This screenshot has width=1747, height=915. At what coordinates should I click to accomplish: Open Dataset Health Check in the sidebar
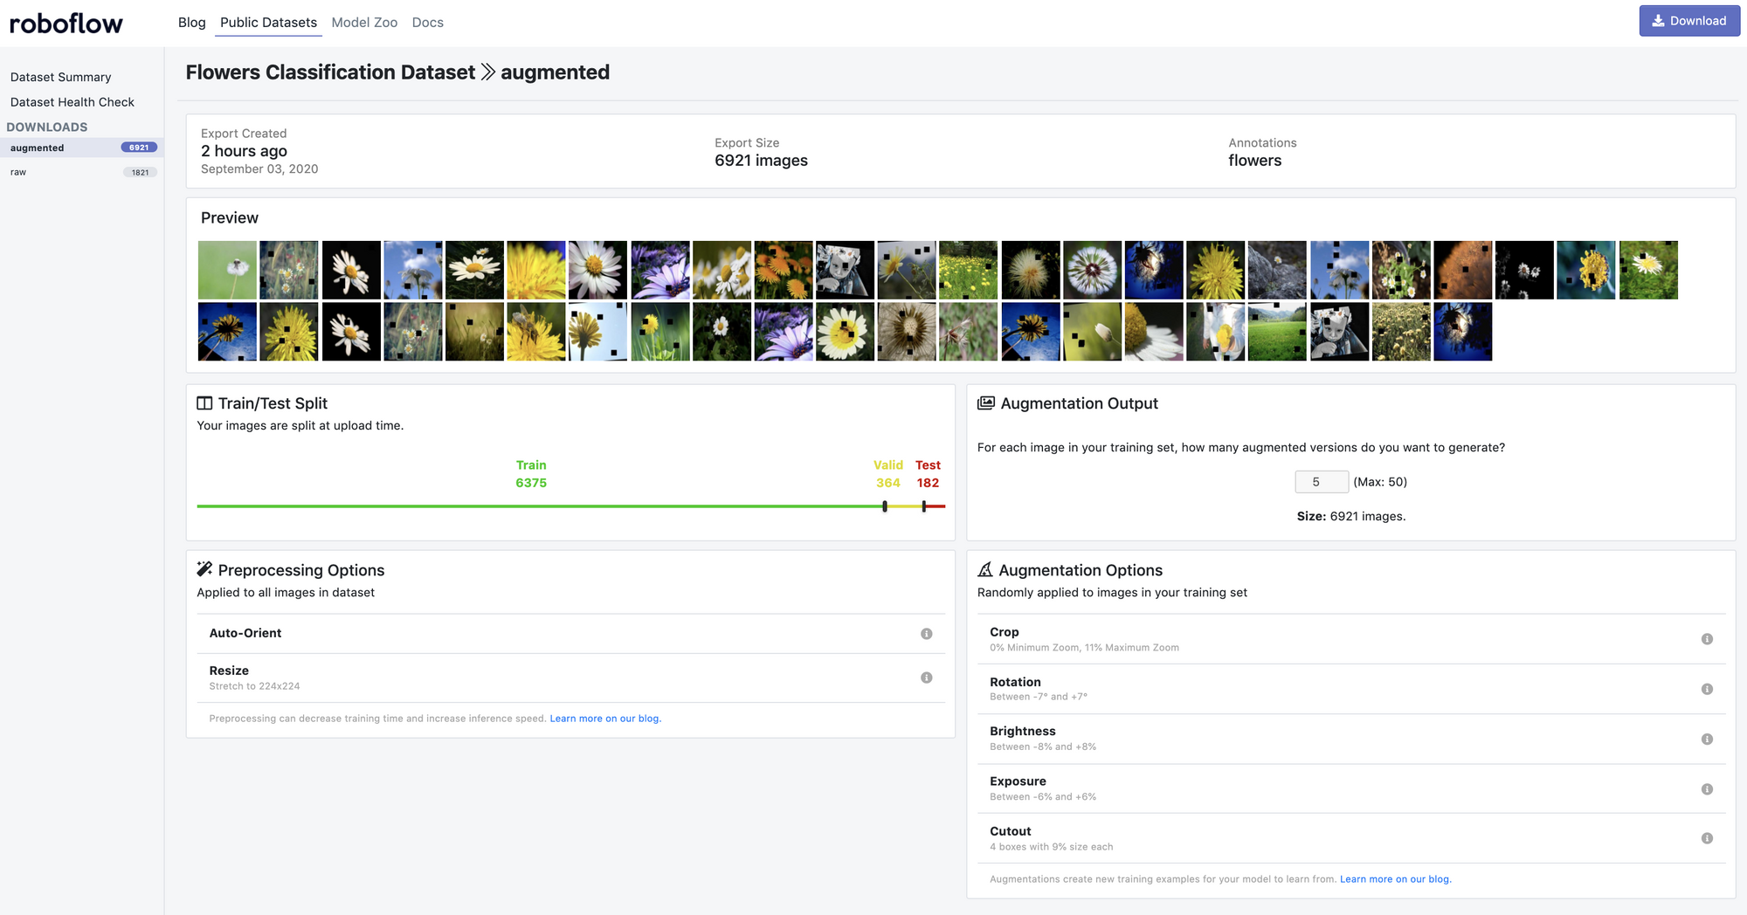pos(73,102)
